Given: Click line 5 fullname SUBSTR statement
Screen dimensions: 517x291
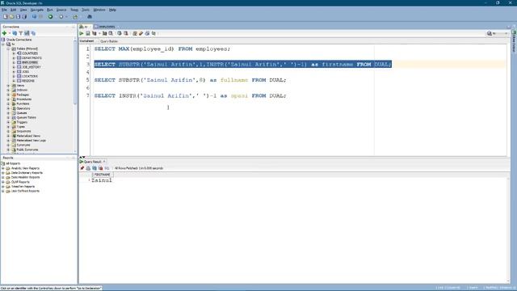Looking at the screenshot, I should (x=191, y=80).
